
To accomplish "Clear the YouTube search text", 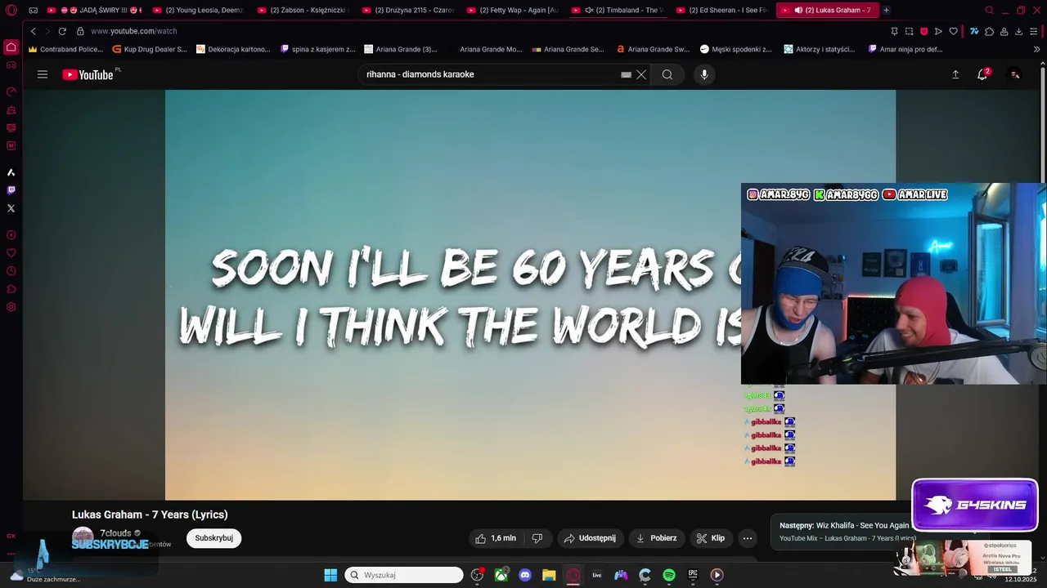I will pos(641,74).
